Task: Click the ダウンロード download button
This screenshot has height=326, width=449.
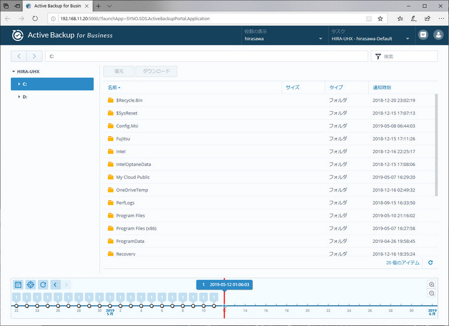Action: (157, 71)
